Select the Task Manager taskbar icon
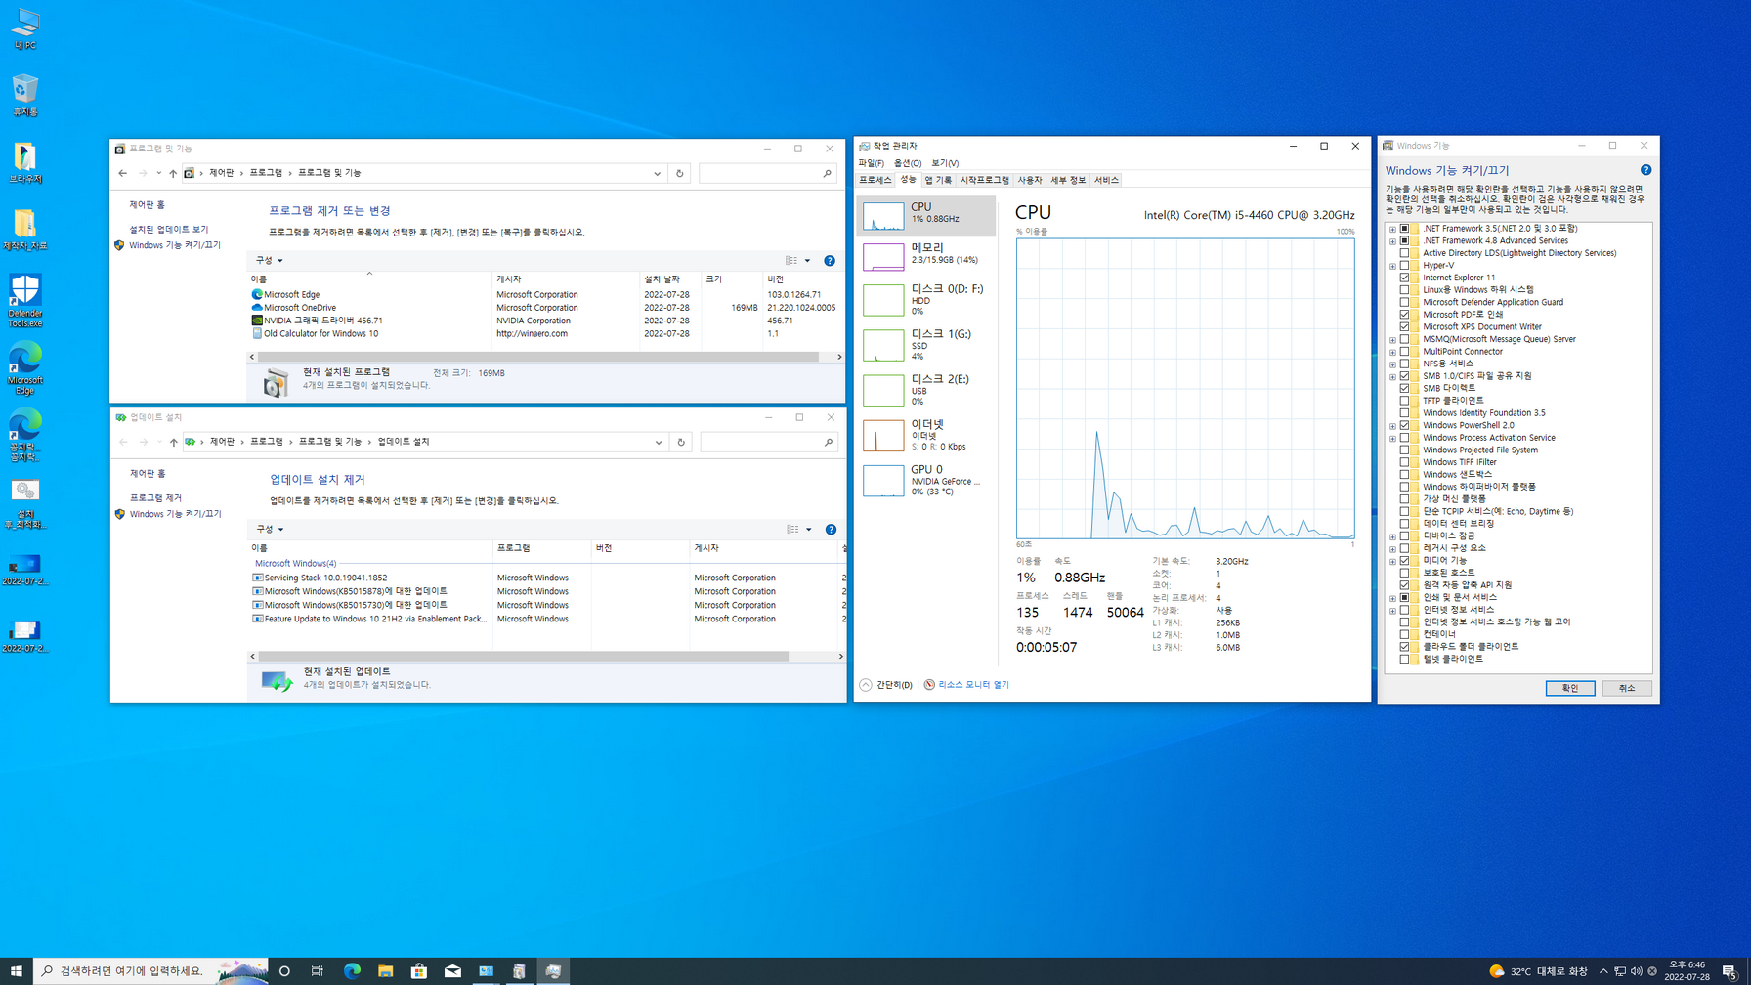 tap(553, 970)
